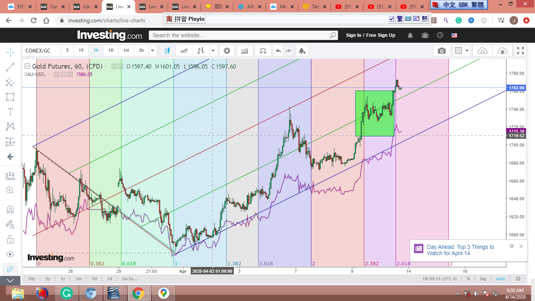Open the chart style dropdown arrow
Viewport: 535px width, 301px height.
pyautogui.click(x=213, y=51)
